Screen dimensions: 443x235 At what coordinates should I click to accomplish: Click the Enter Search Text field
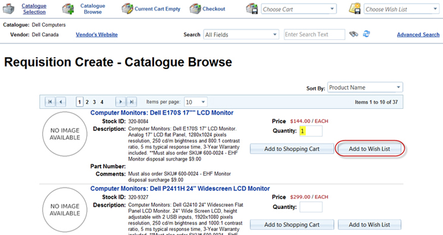(x=314, y=35)
